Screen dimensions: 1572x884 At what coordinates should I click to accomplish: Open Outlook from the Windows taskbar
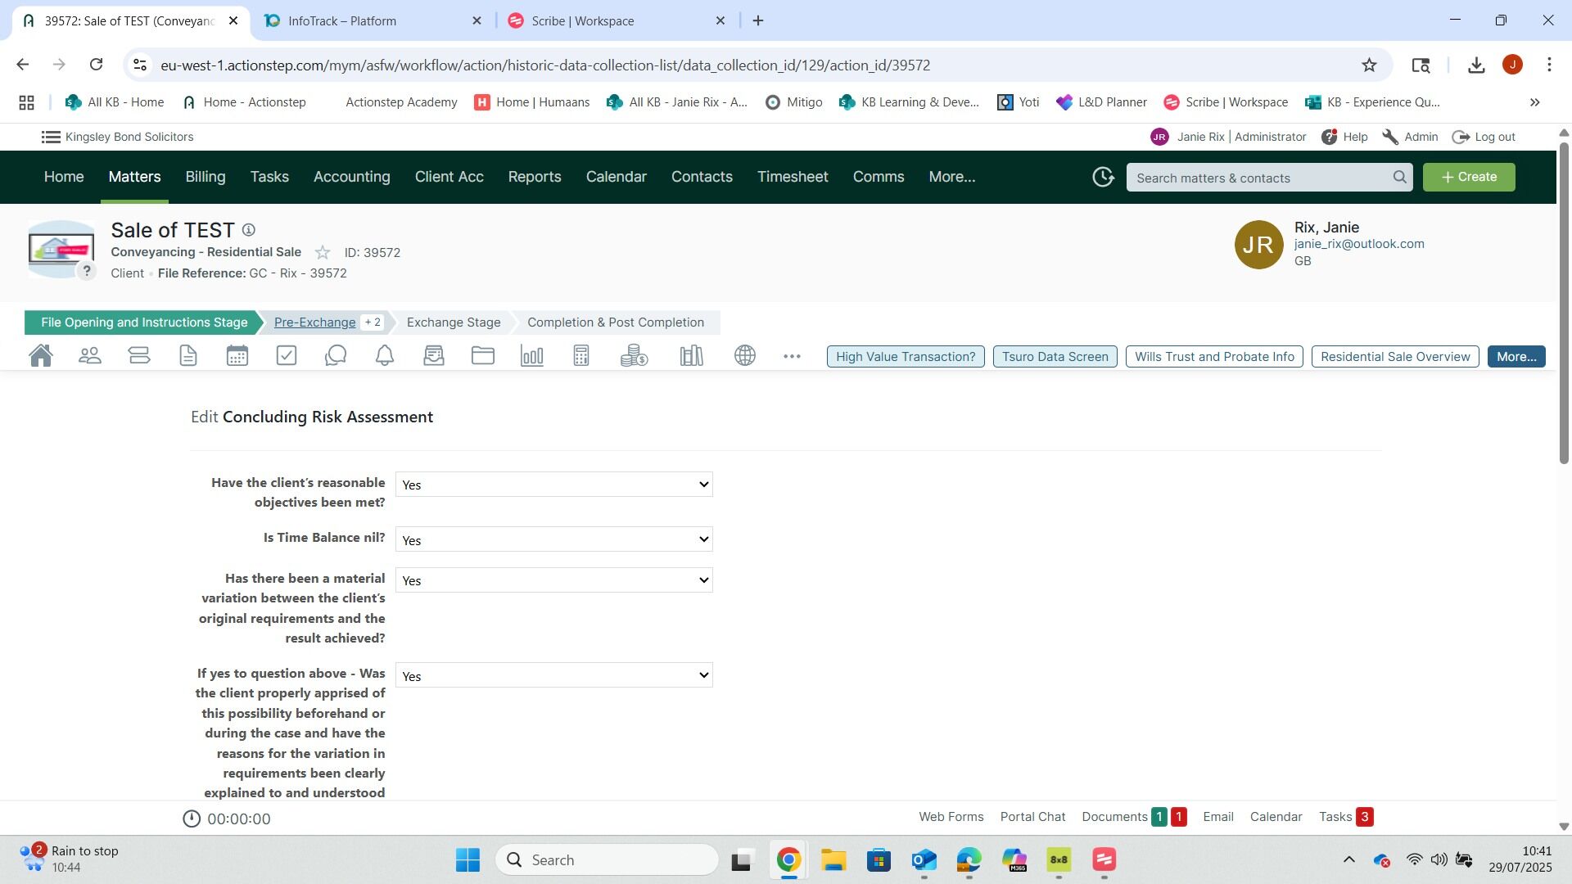[924, 860]
